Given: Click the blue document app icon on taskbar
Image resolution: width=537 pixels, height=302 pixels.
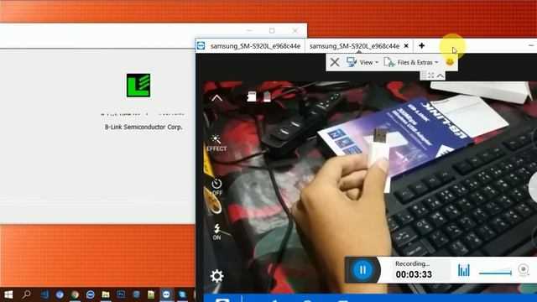Looking at the screenshot, I should (x=136, y=294).
